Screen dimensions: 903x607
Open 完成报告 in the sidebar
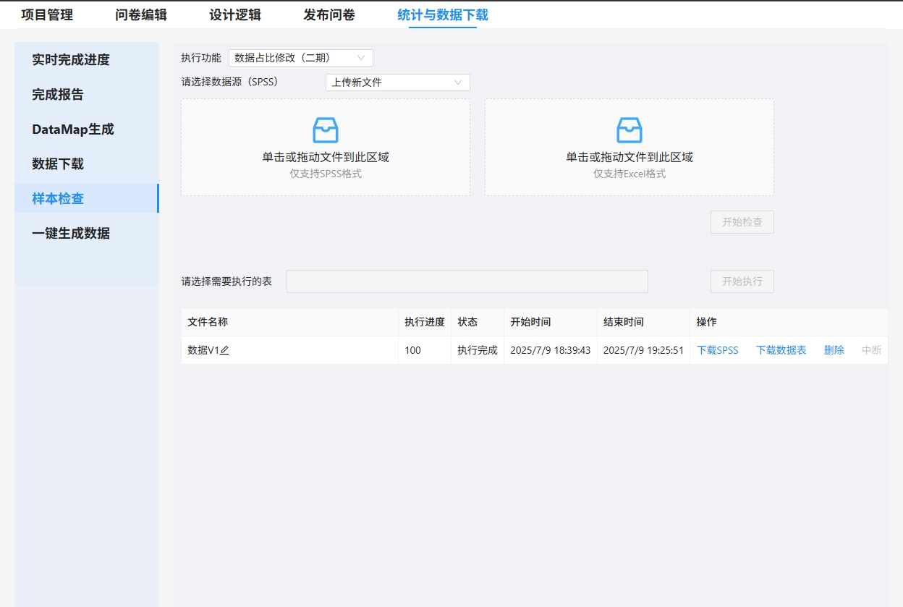point(87,94)
